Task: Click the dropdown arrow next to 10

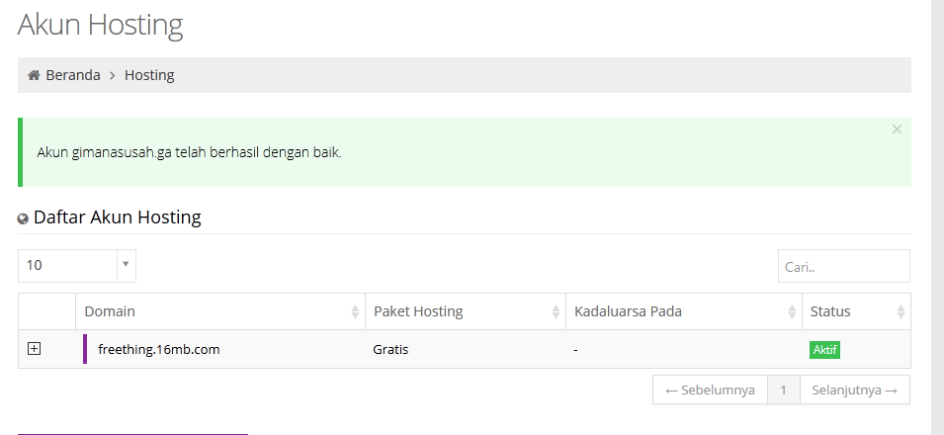Action: click(126, 264)
